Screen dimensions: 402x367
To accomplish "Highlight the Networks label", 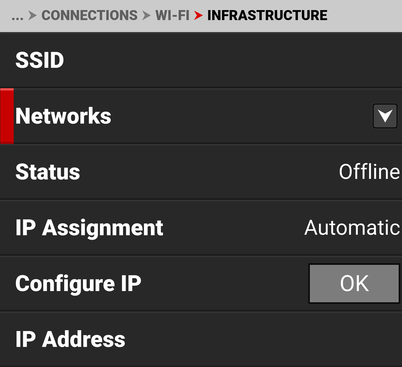I will point(63,116).
